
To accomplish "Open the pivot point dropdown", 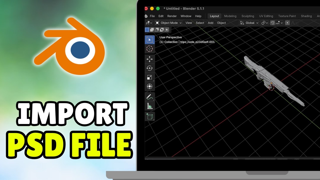I will click(264, 23).
